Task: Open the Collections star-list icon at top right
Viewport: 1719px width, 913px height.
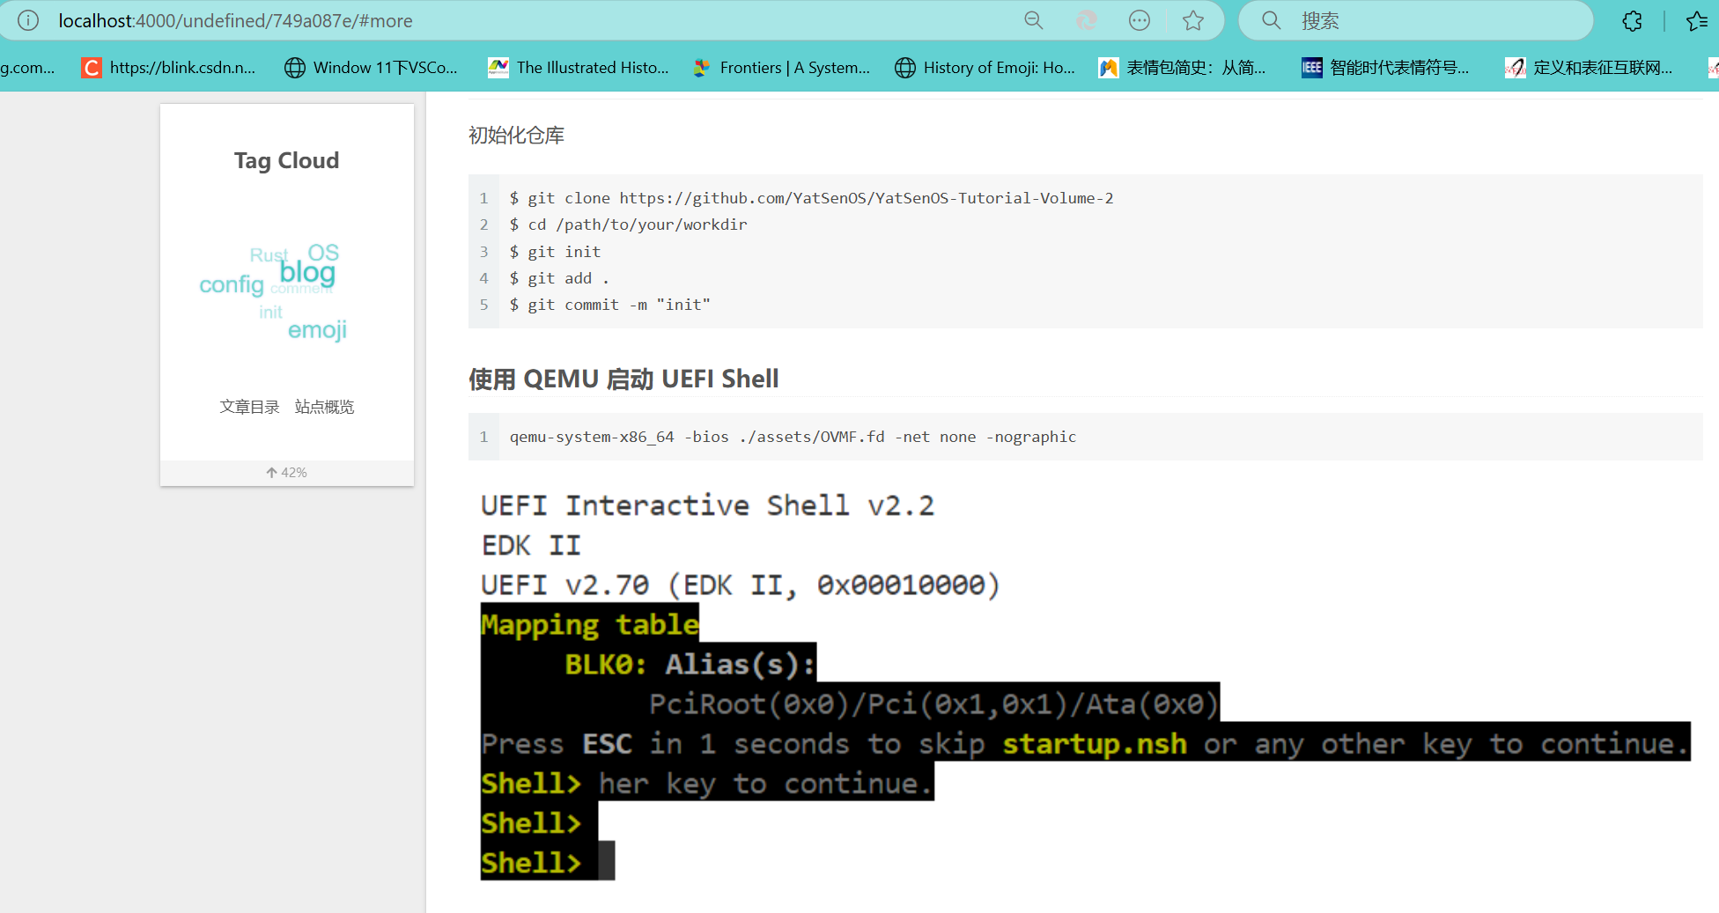Action: [1698, 20]
